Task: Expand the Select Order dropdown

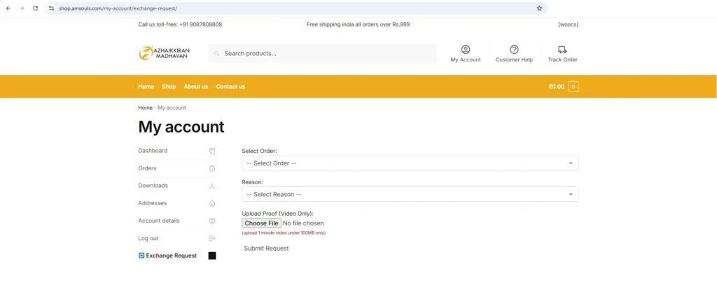Action: tap(410, 163)
